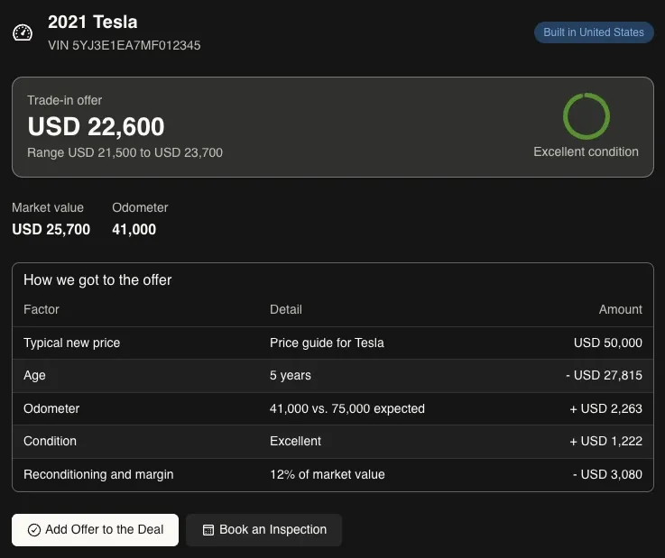
Task: Click the Reconditioning and margin label
Action: pyautogui.click(x=98, y=474)
